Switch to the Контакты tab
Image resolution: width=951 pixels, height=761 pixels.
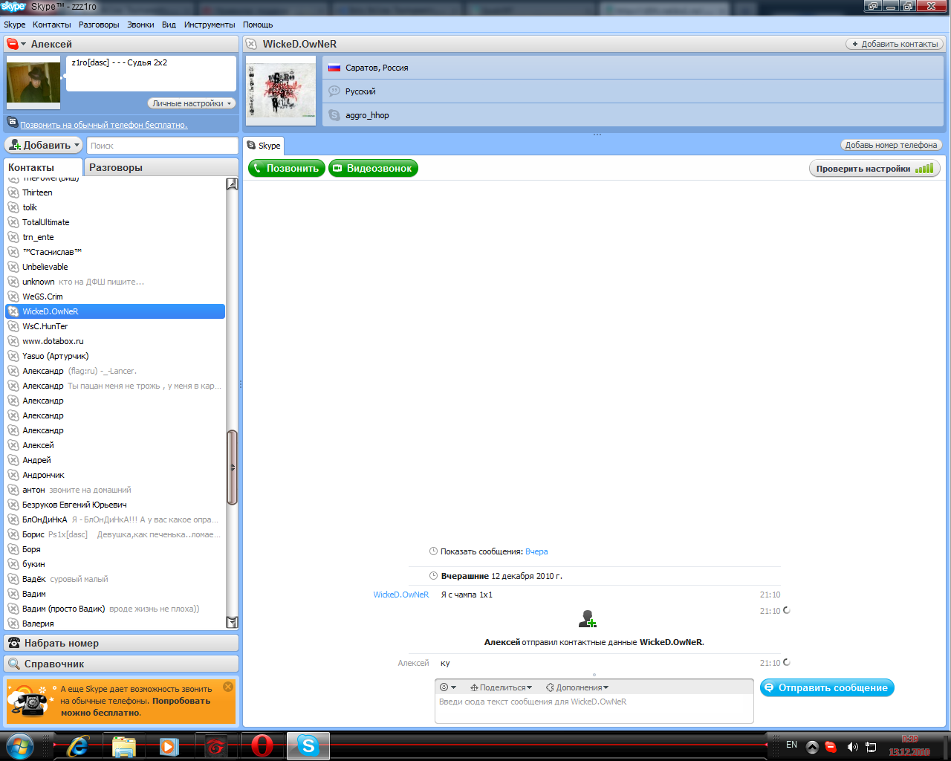[43, 167]
